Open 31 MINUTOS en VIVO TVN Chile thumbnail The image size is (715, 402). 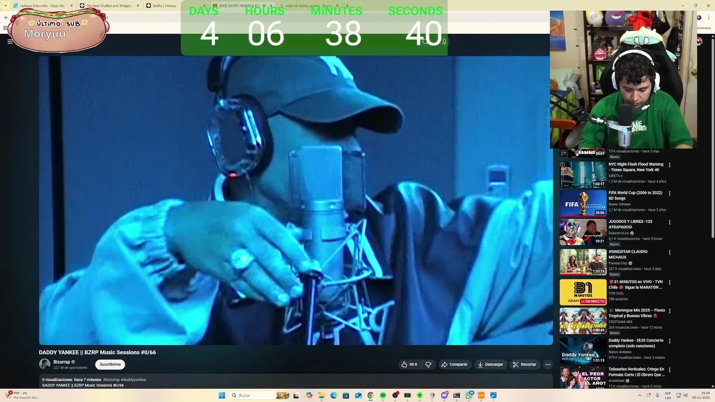pos(583,292)
